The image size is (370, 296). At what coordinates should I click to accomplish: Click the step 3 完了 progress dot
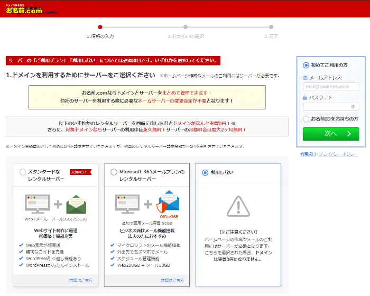click(271, 27)
